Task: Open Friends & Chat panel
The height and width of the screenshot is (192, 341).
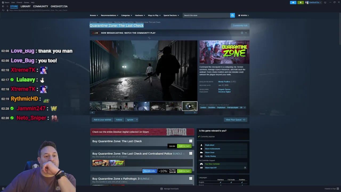Action: 331,189
